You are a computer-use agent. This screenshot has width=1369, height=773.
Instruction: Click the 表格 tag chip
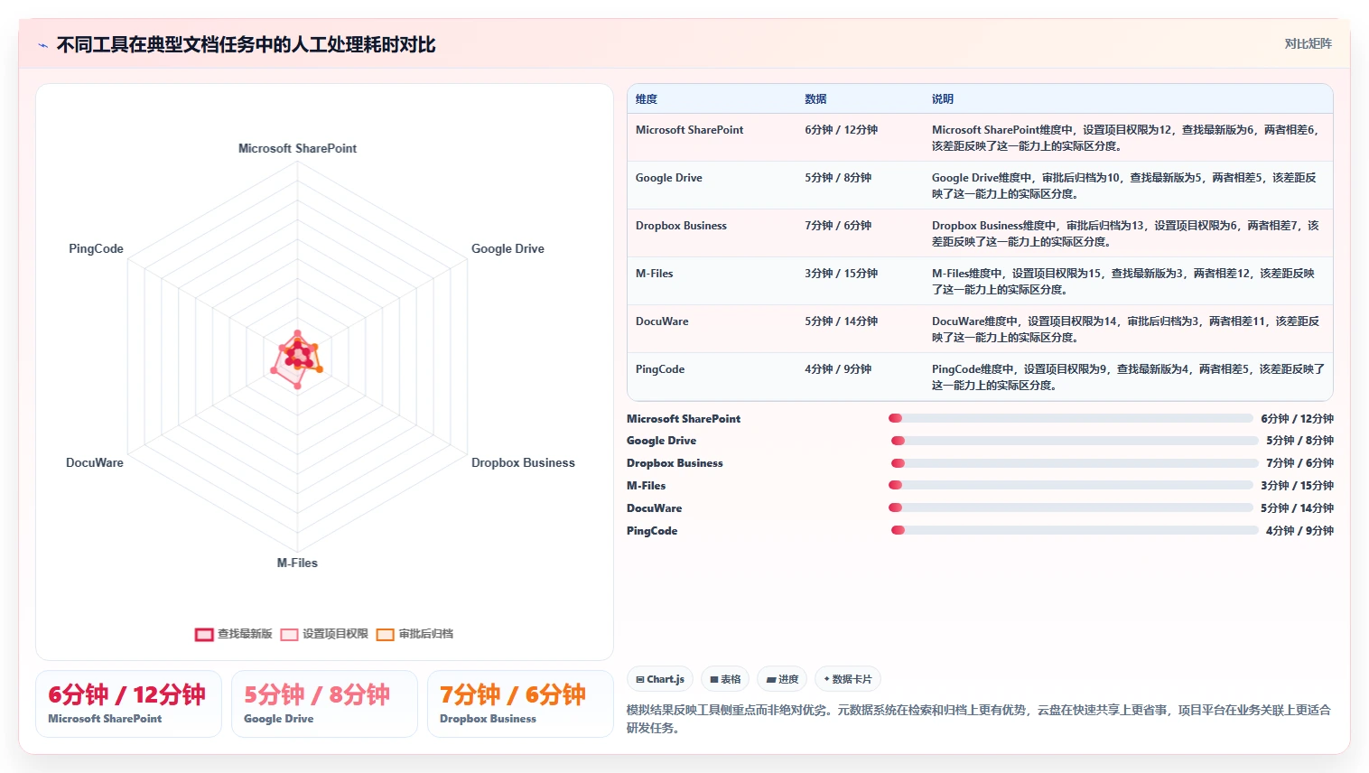[x=725, y=679]
